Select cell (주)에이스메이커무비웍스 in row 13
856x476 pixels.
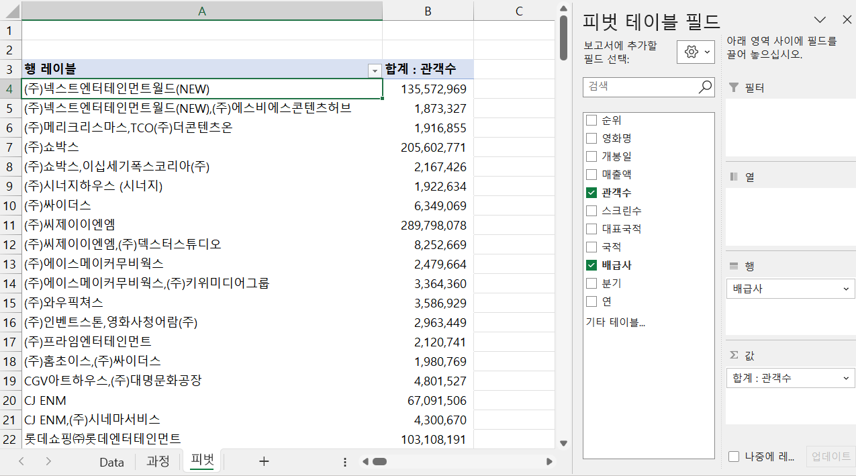coord(202,264)
